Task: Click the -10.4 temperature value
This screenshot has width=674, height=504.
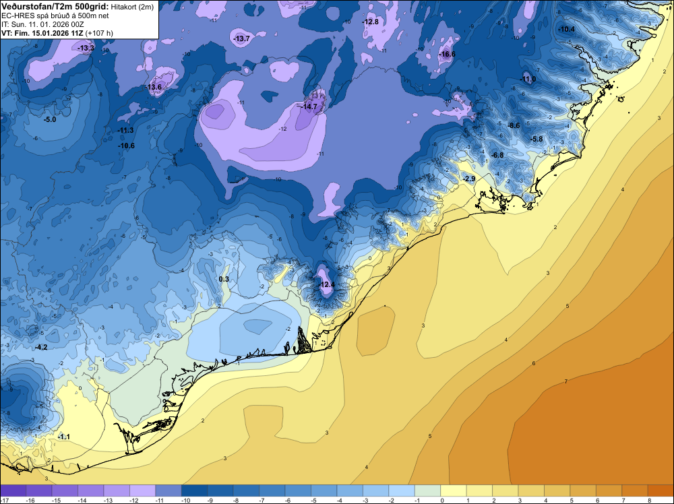Action: (567, 29)
